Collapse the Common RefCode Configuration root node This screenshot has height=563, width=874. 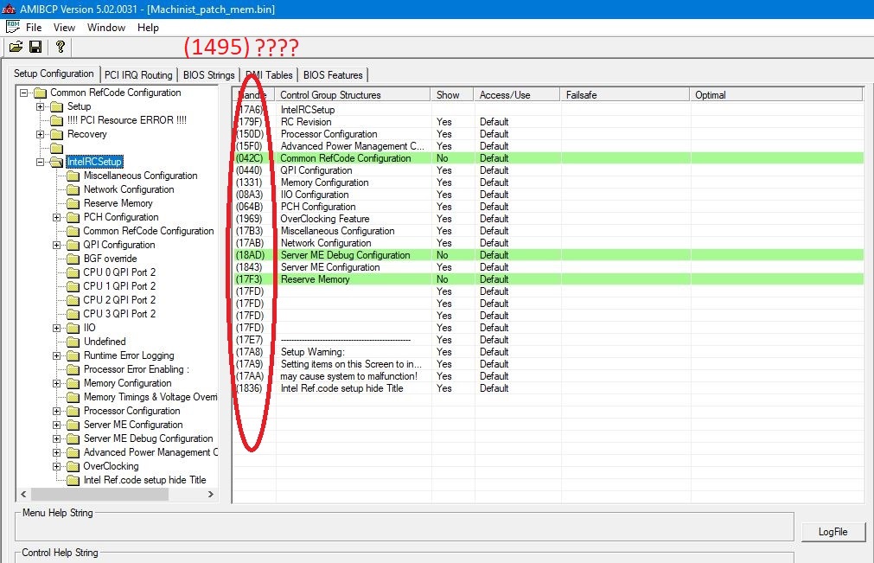pyautogui.click(x=24, y=93)
